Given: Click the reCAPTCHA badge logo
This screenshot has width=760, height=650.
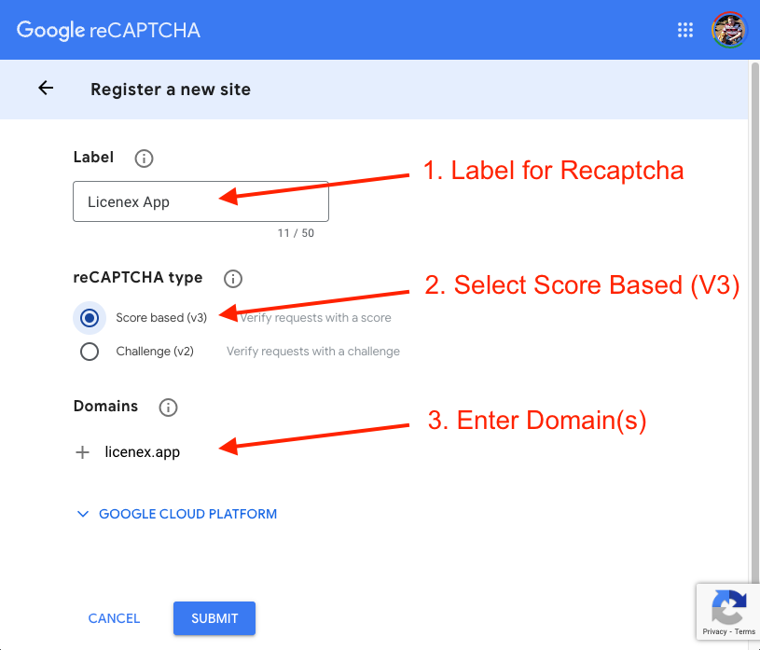Looking at the screenshot, I should [x=728, y=607].
